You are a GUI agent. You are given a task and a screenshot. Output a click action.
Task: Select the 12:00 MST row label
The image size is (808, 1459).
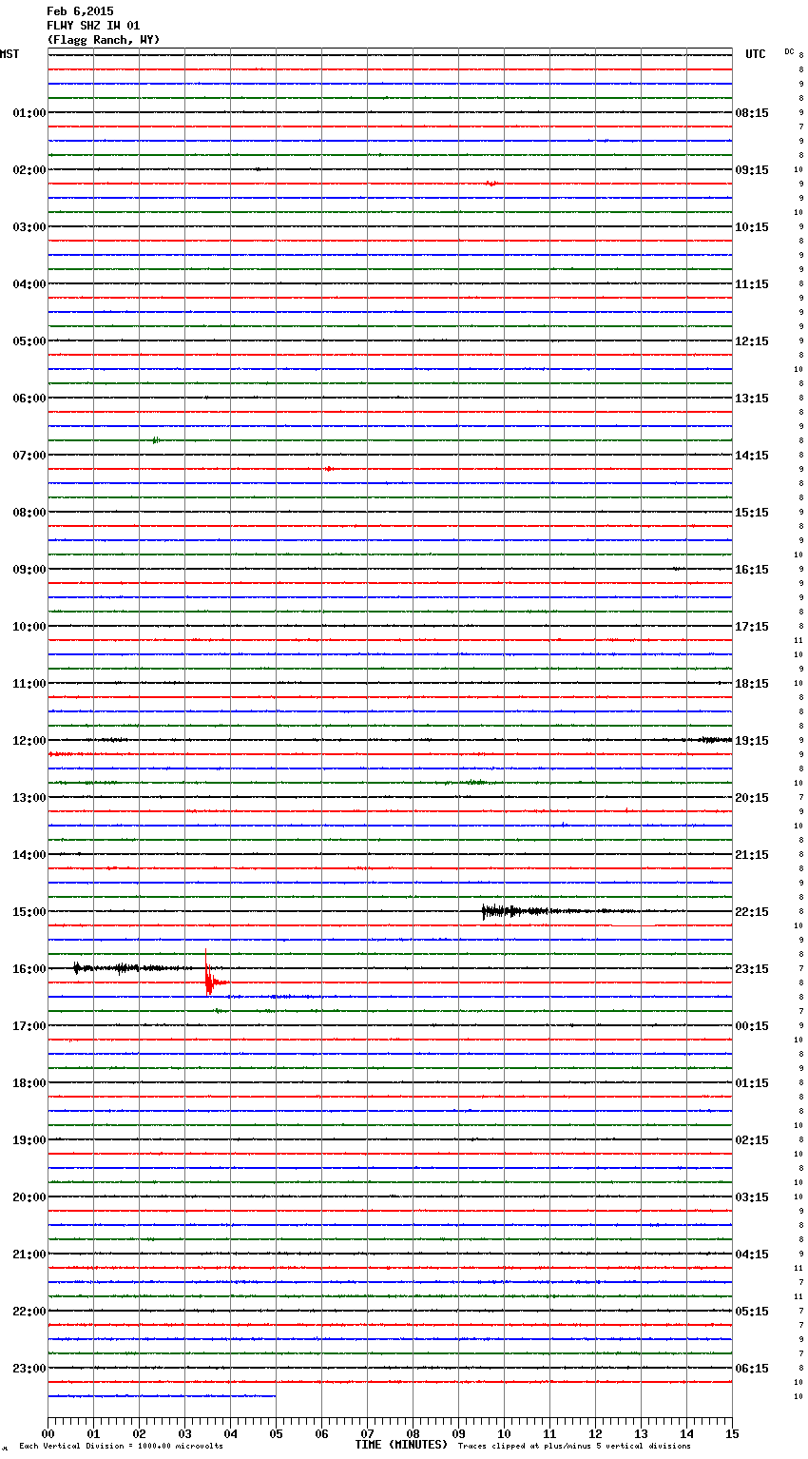tap(29, 741)
